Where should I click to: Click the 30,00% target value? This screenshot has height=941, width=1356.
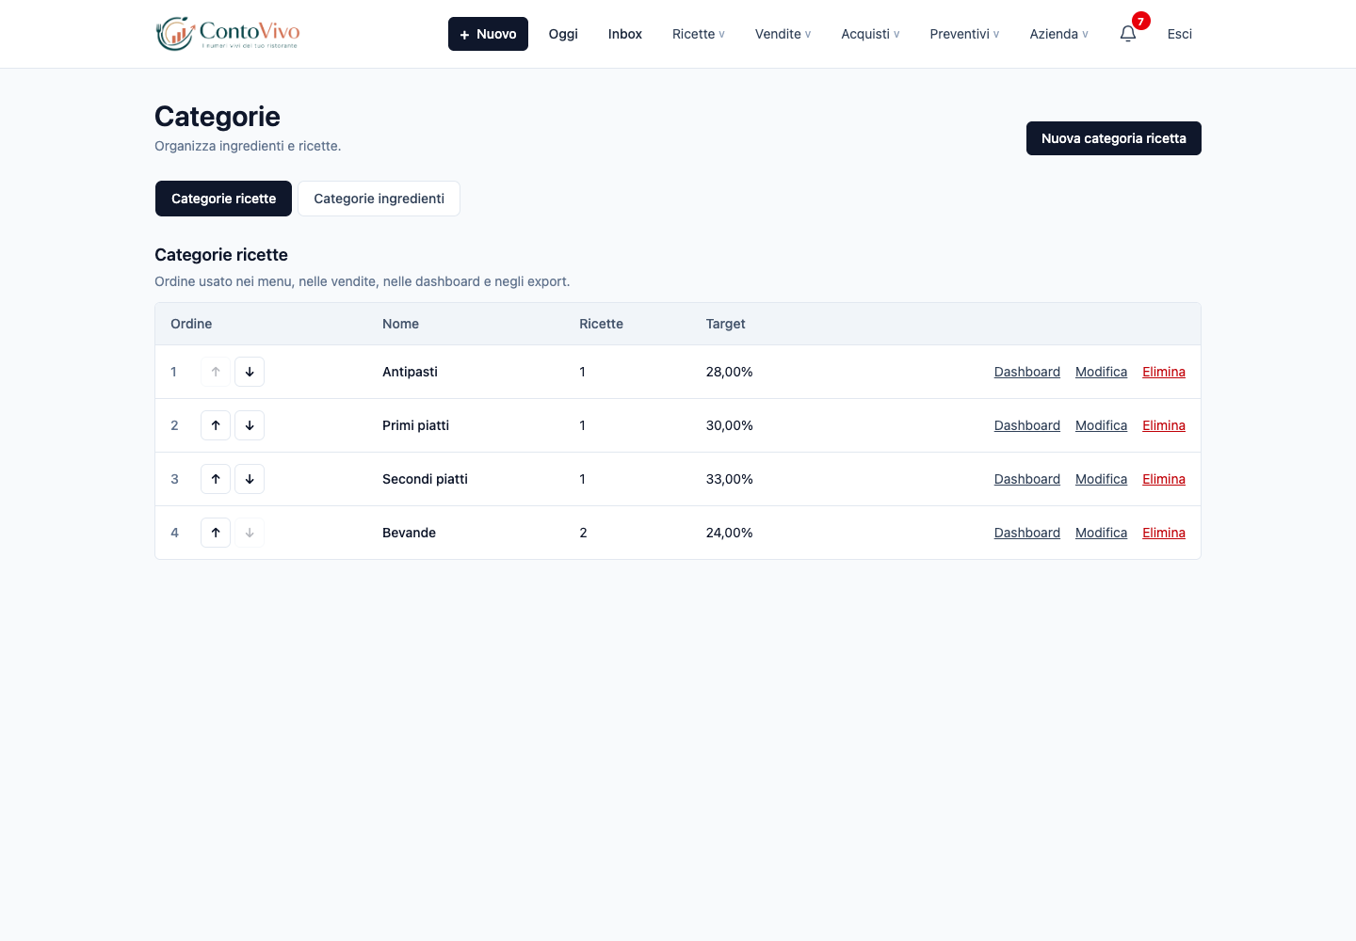click(729, 425)
